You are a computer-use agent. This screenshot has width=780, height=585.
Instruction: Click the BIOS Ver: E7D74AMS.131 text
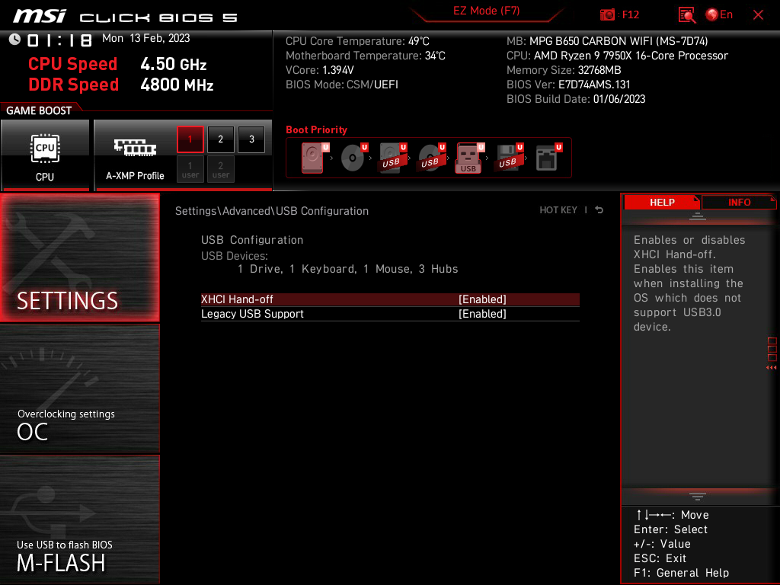point(568,85)
